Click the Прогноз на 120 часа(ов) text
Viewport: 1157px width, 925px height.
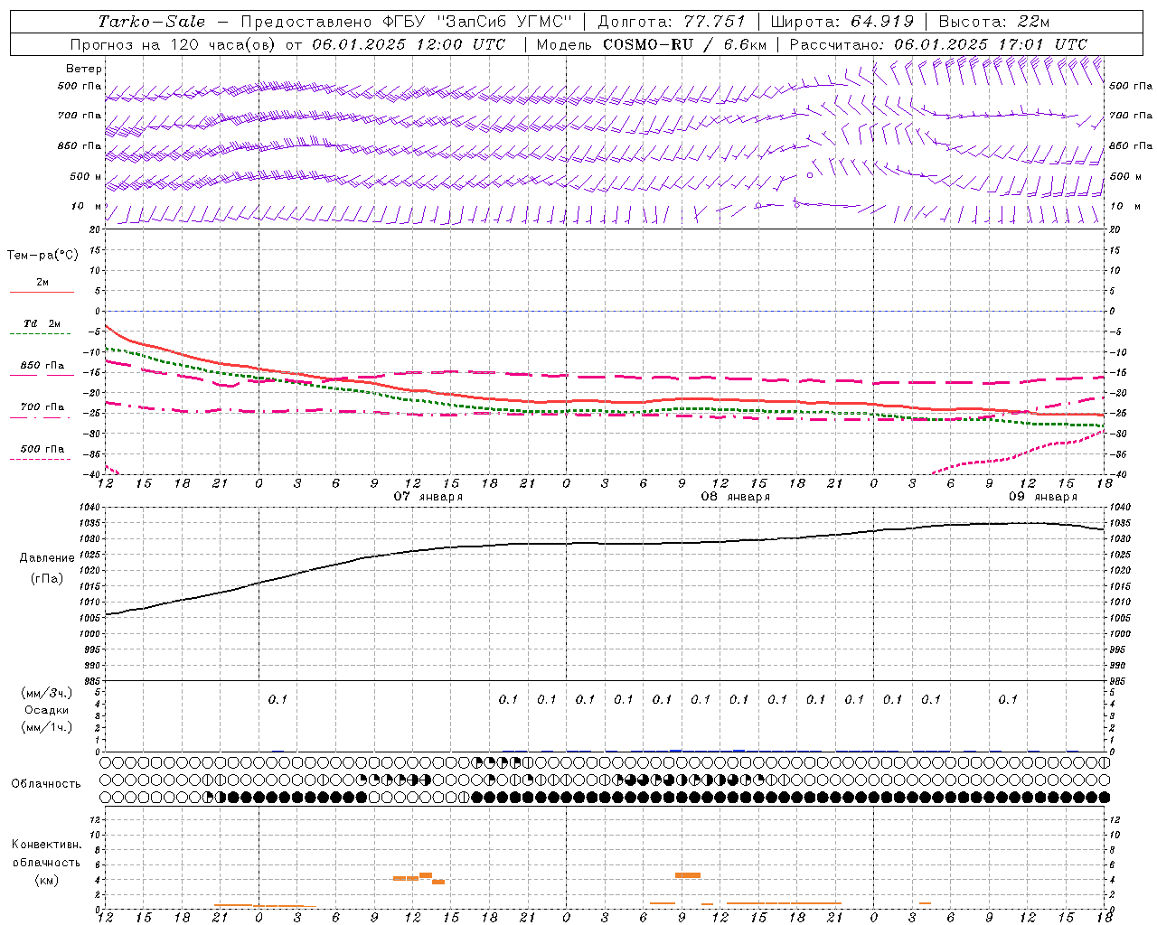click(x=174, y=44)
